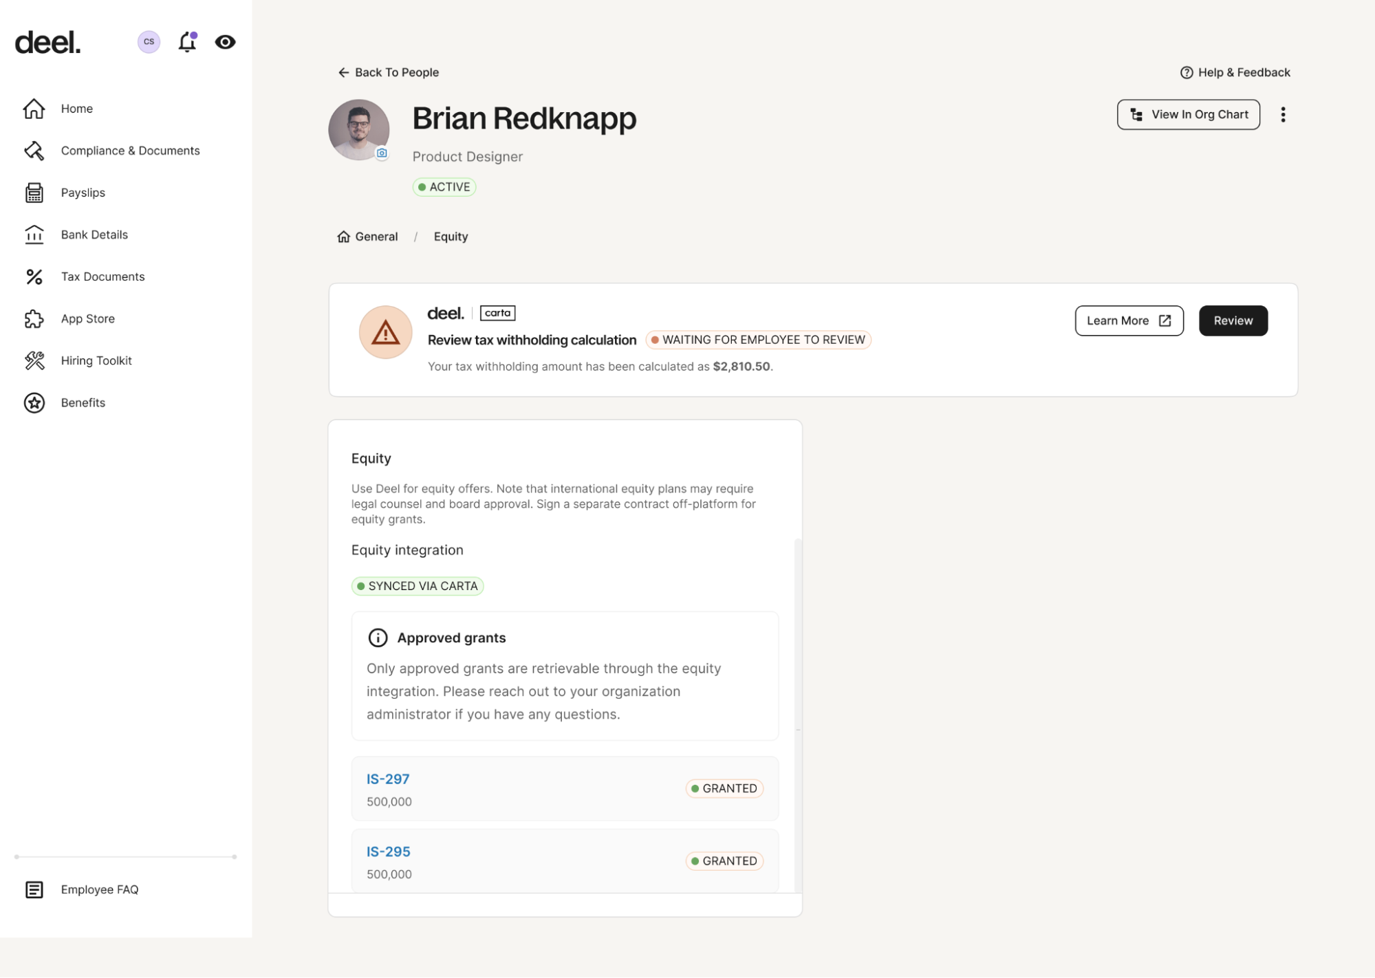Click the Review button for tax withholding
The image size is (1375, 978).
pyautogui.click(x=1233, y=320)
